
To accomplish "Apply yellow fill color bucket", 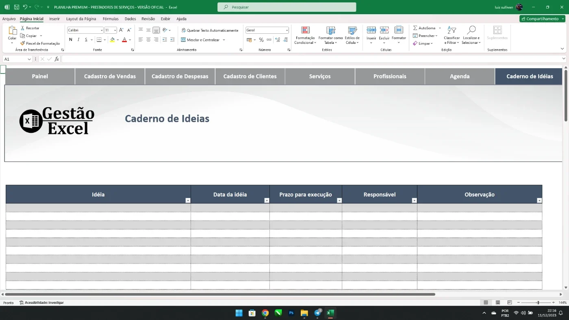I will 113,40.
